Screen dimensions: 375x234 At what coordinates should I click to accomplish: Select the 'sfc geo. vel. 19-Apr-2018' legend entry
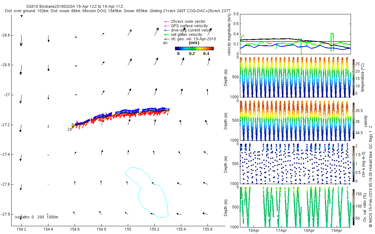pos(190,39)
